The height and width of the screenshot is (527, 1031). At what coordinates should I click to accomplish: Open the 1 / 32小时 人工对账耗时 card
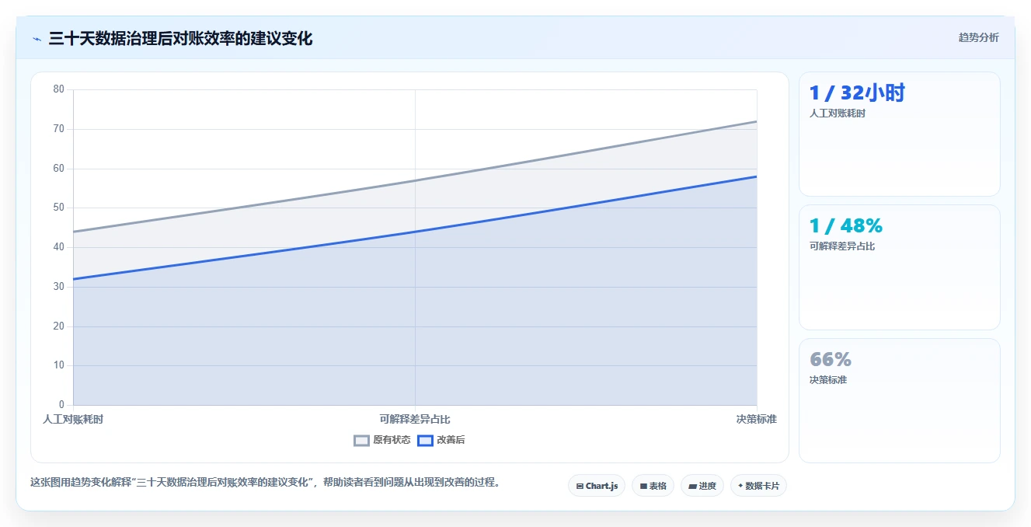(x=899, y=134)
